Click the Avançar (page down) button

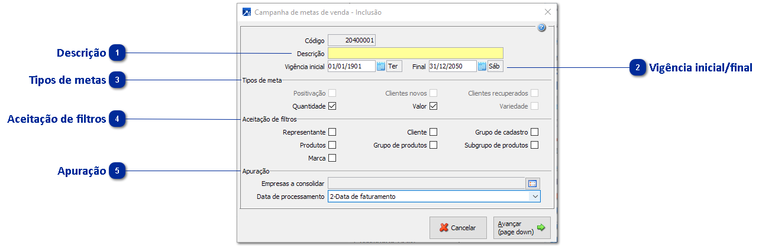521,228
